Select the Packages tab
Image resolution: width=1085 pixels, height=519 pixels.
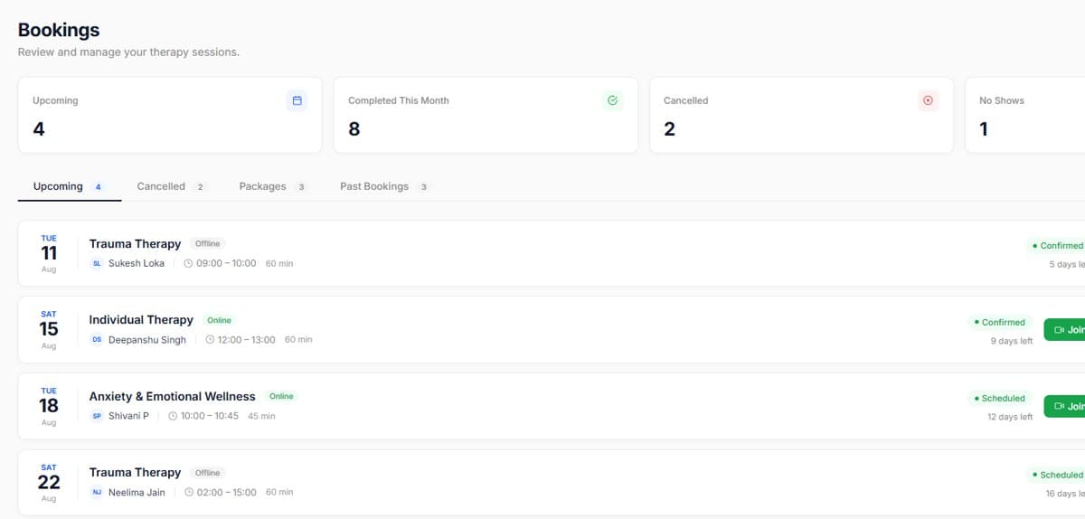pos(272,186)
